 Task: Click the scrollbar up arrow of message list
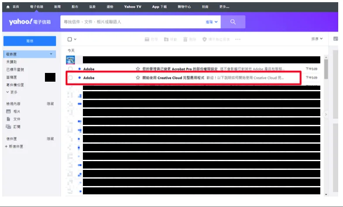326,57
